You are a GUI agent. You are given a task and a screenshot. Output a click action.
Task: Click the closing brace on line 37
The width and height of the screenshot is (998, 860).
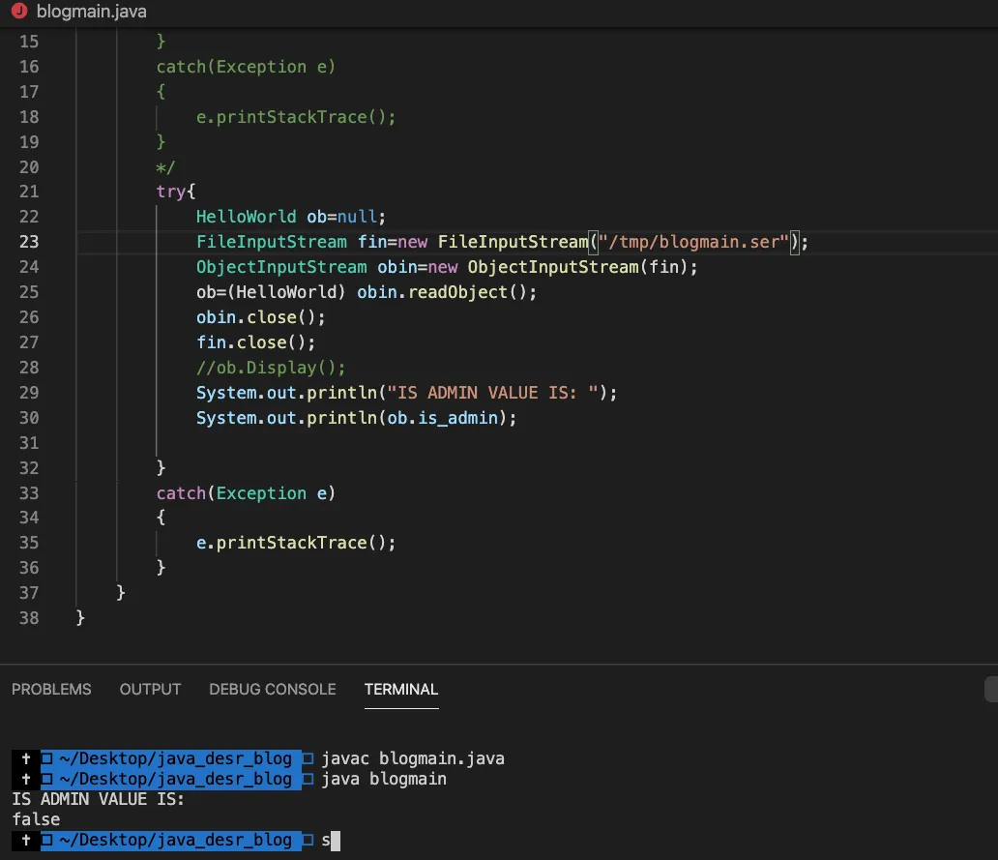click(x=121, y=593)
